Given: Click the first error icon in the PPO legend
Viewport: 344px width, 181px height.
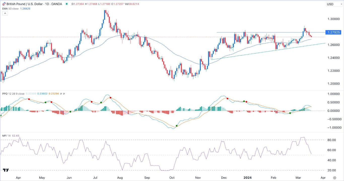Looking at the screenshot, I should tap(61, 94).
